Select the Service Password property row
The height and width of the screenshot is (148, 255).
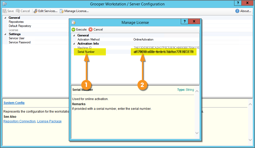click(x=20, y=42)
